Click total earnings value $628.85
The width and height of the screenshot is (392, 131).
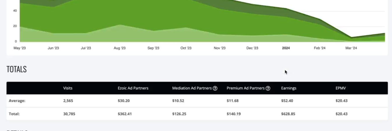coord(288,114)
